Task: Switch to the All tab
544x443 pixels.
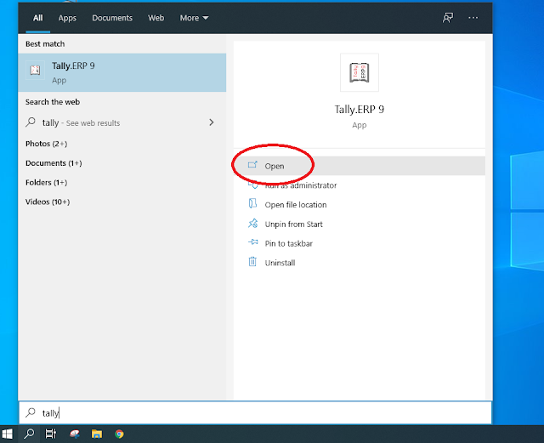Action: pyautogui.click(x=37, y=18)
